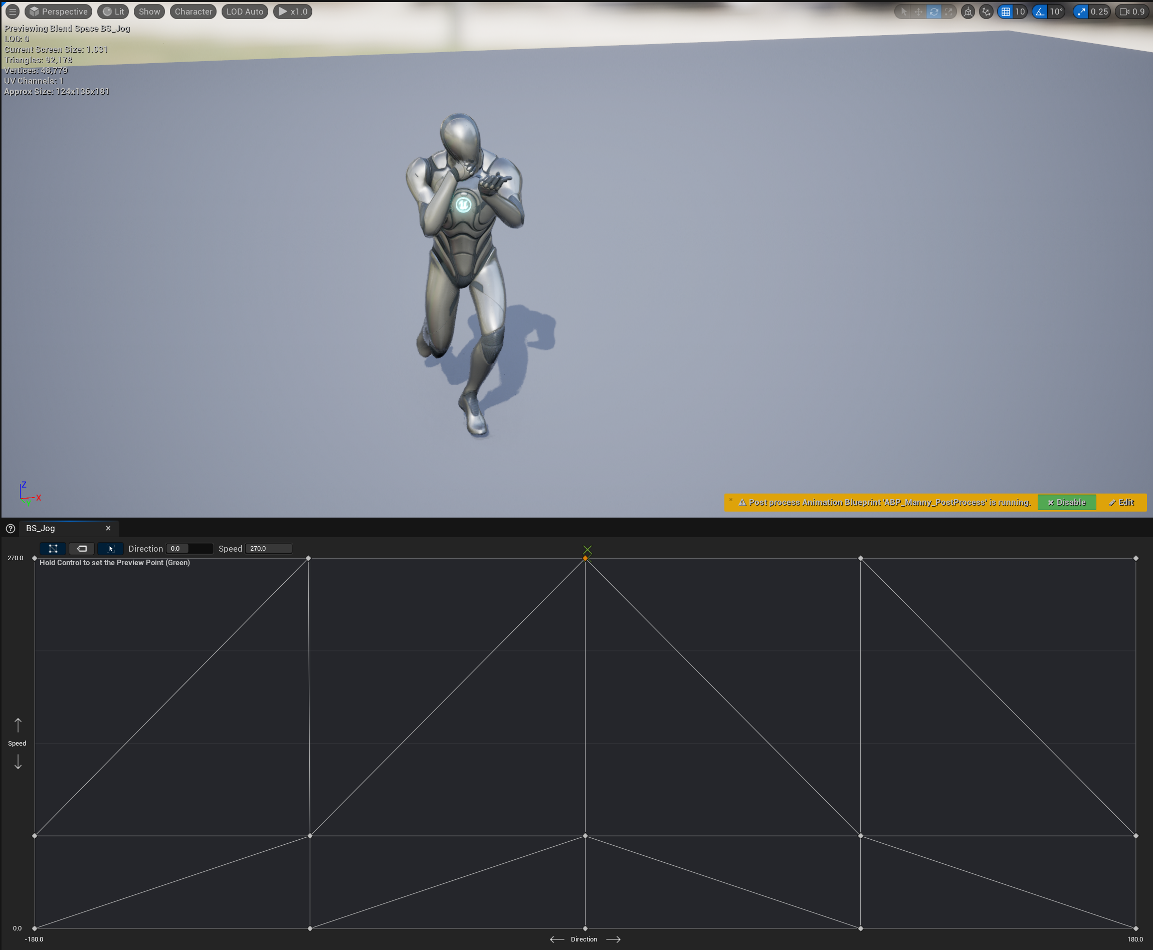Image resolution: width=1153 pixels, height=950 pixels.
Task: Click the surface snapping icon
Action: (x=986, y=12)
